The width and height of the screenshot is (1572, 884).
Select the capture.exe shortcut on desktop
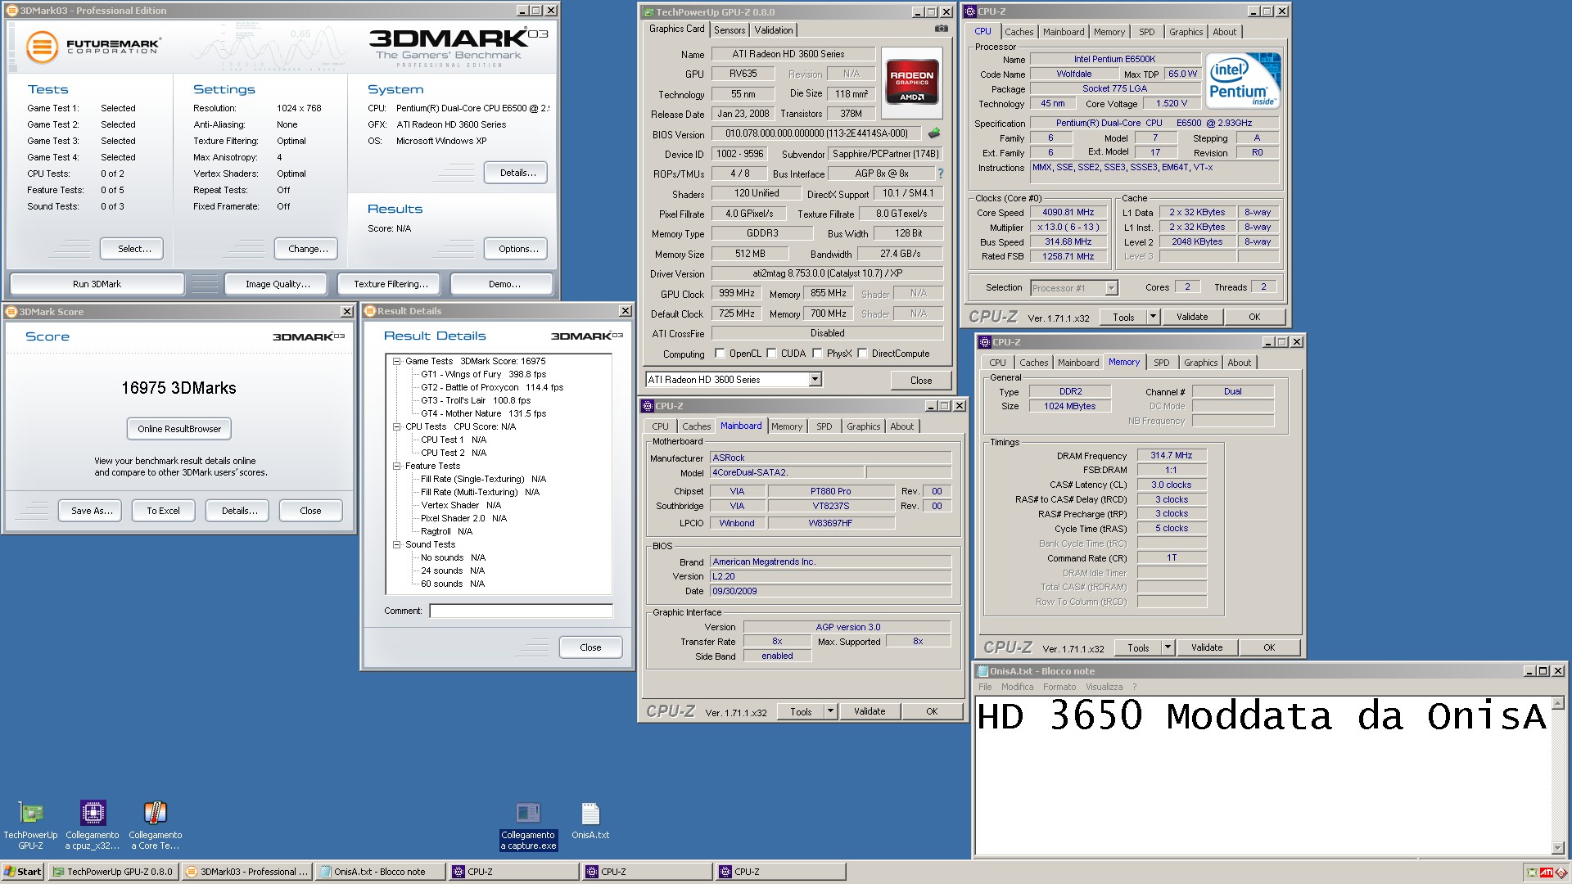pyautogui.click(x=528, y=825)
